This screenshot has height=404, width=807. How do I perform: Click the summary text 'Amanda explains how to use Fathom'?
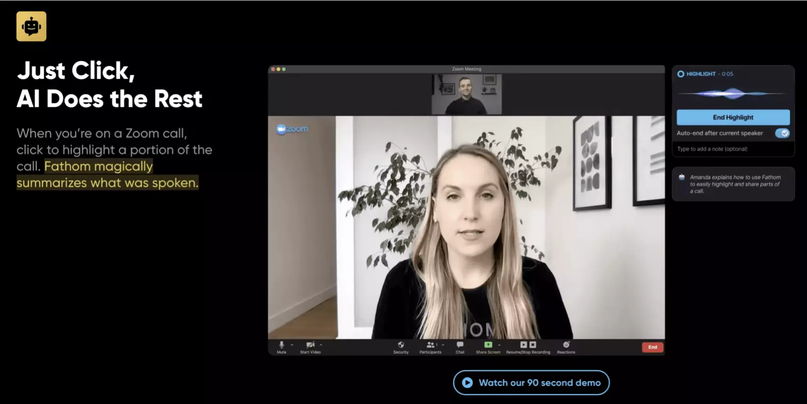(x=735, y=177)
